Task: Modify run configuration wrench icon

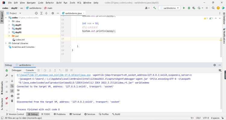Action: click(7, 75)
